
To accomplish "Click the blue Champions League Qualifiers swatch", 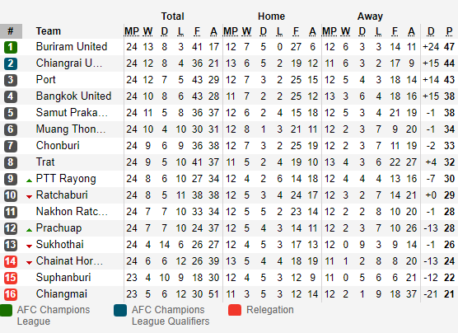I will 120,310.
